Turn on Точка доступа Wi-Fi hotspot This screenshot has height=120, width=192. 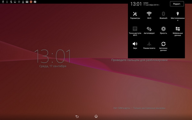pyautogui.click(x=135, y=31)
